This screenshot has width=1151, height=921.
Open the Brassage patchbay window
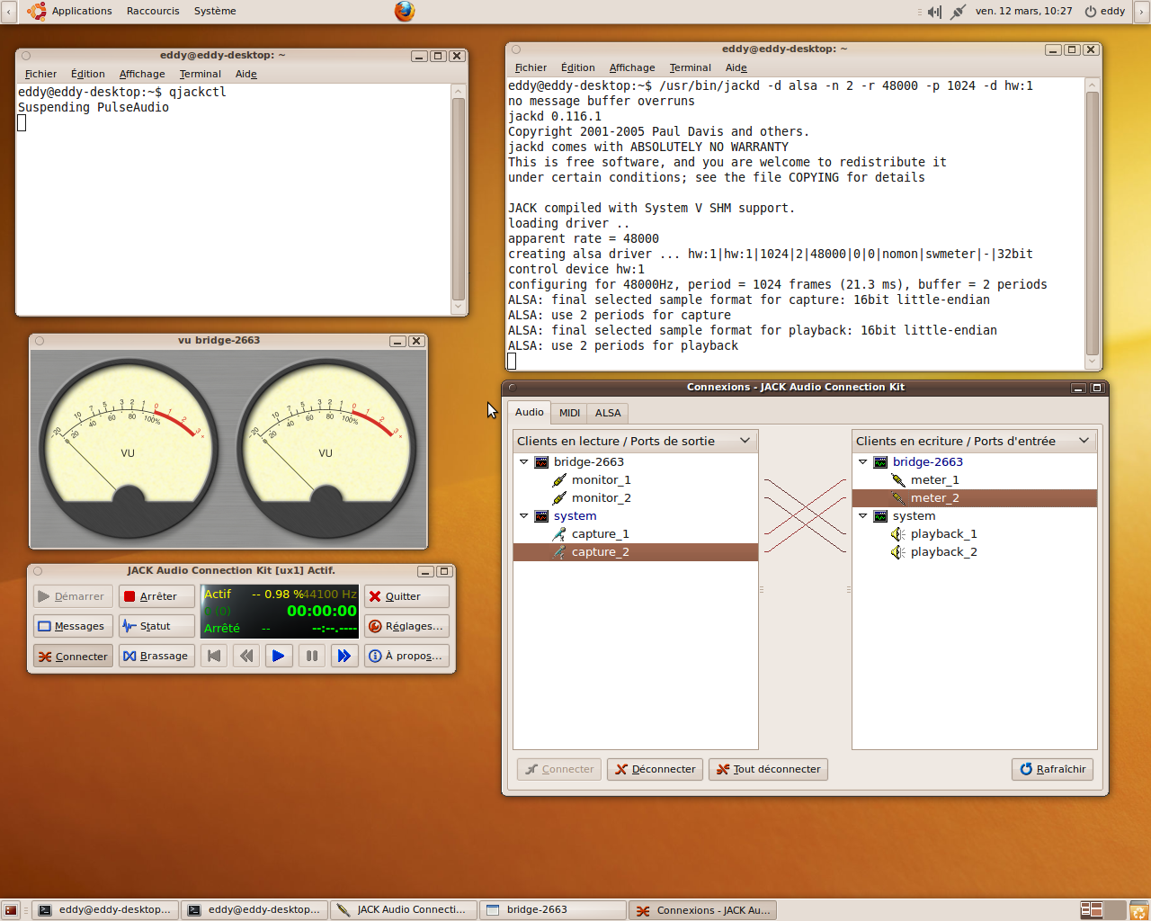(156, 656)
